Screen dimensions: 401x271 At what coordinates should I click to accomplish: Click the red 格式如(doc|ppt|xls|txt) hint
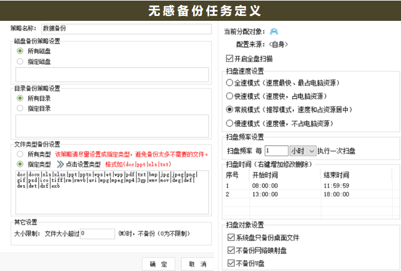click(138, 164)
